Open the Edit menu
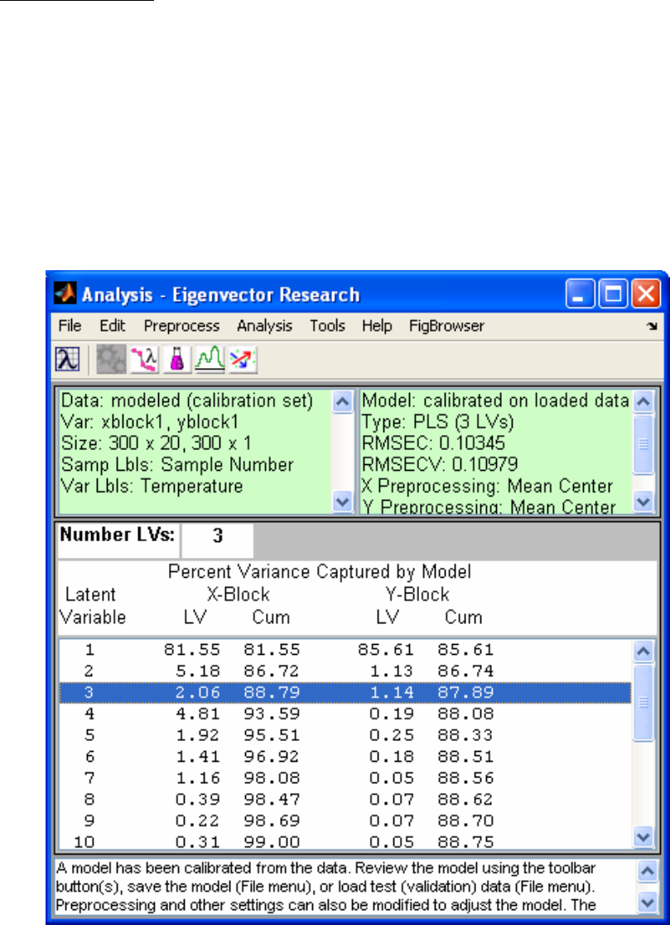 click(112, 326)
